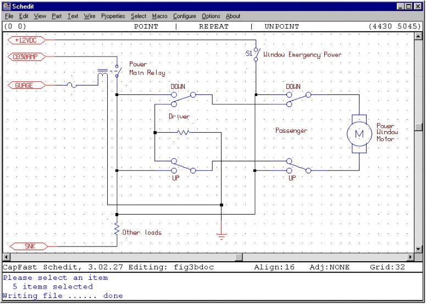Click the vertical scrollbar down arrow
426x304 pixels.
419,248
